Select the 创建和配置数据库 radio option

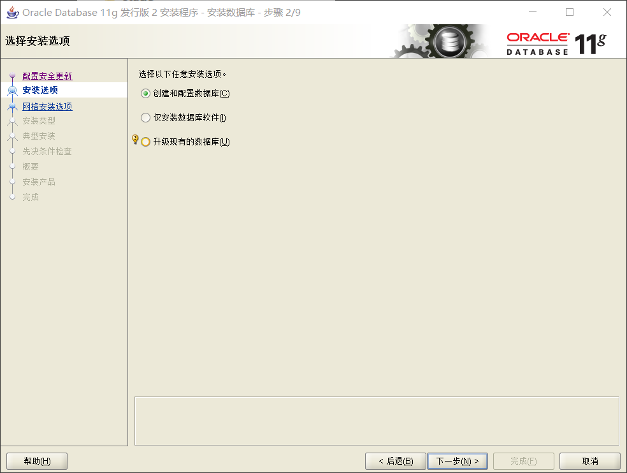click(145, 93)
